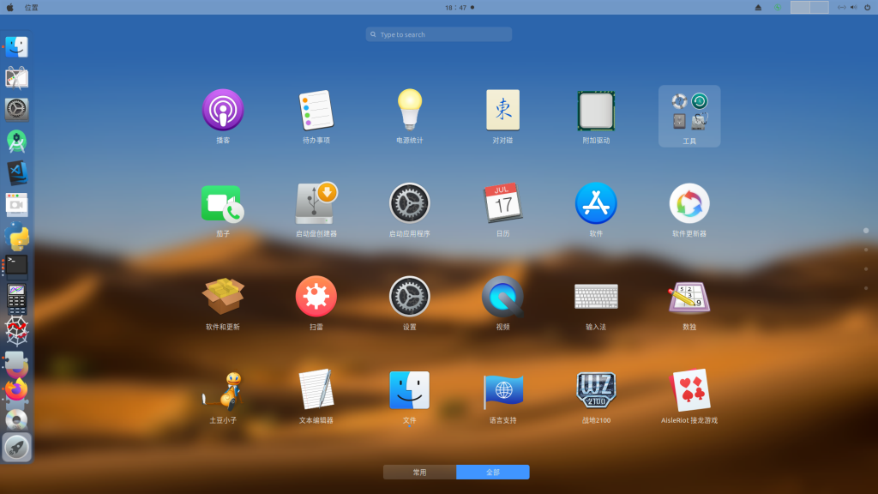Launch the 茄子 webcam app

click(223, 204)
